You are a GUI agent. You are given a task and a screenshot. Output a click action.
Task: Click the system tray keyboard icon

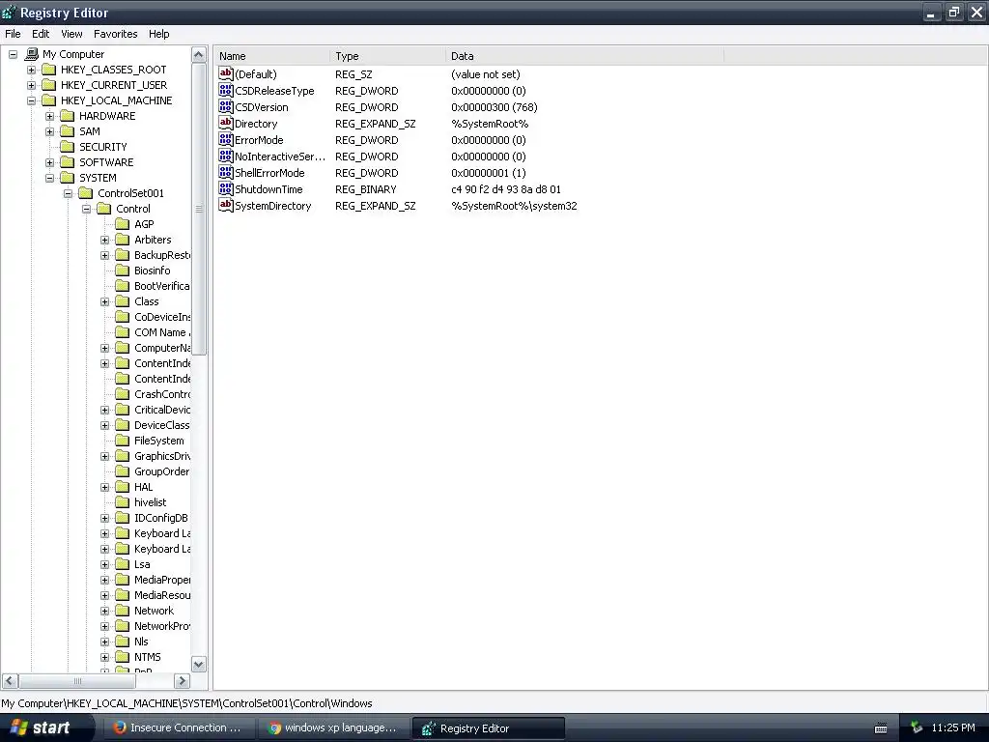(881, 728)
